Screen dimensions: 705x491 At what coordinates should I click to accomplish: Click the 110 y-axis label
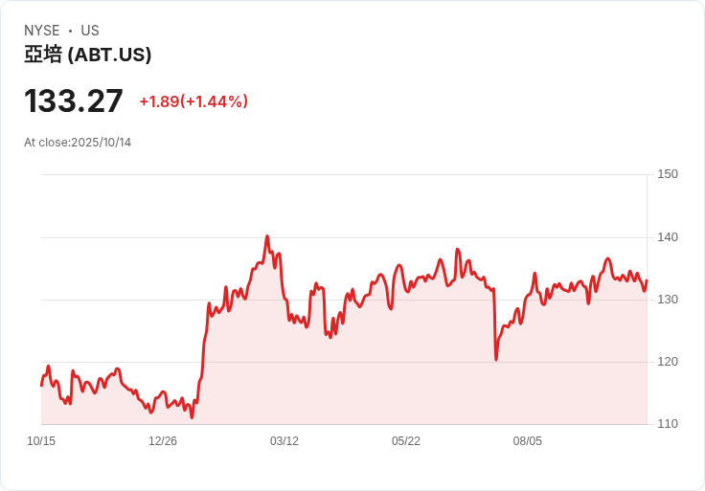pyautogui.click(x=668, y=424)
